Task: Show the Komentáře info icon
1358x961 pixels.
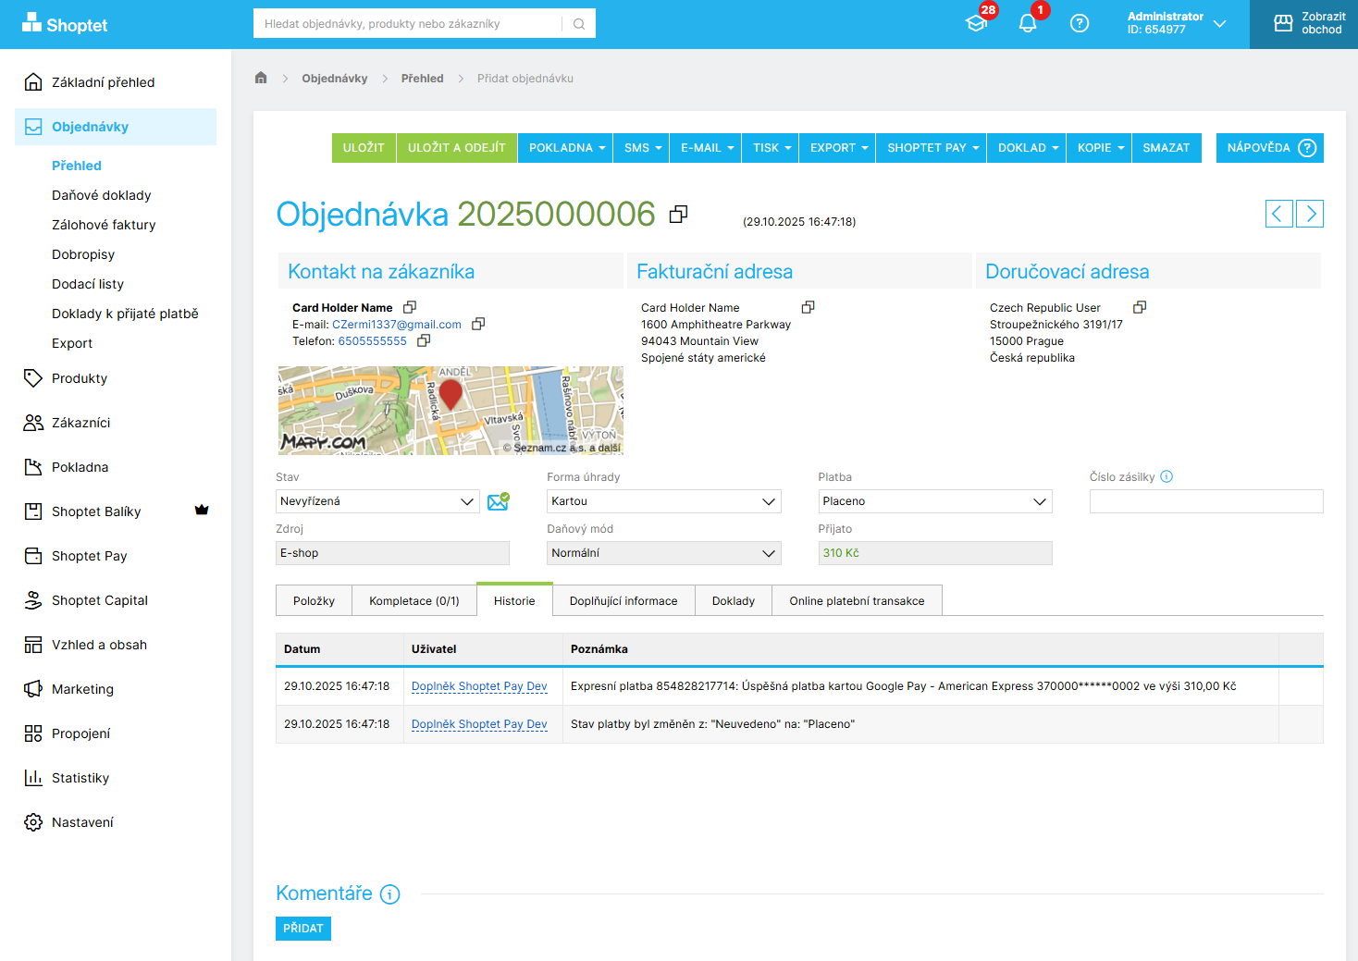Action: point(390,894)
